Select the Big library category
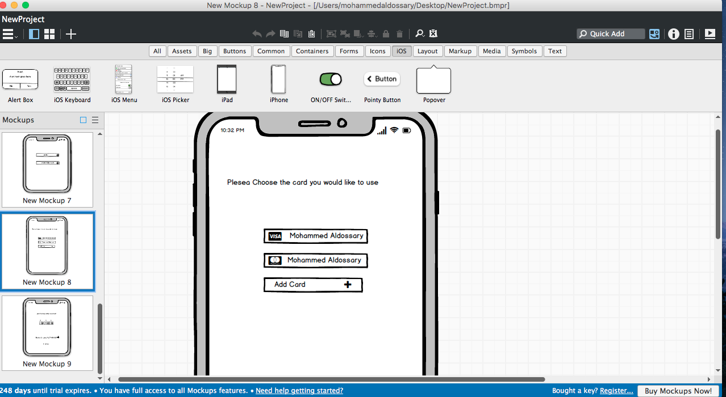This screenshot has height=397, width=726. click(207, 51)
